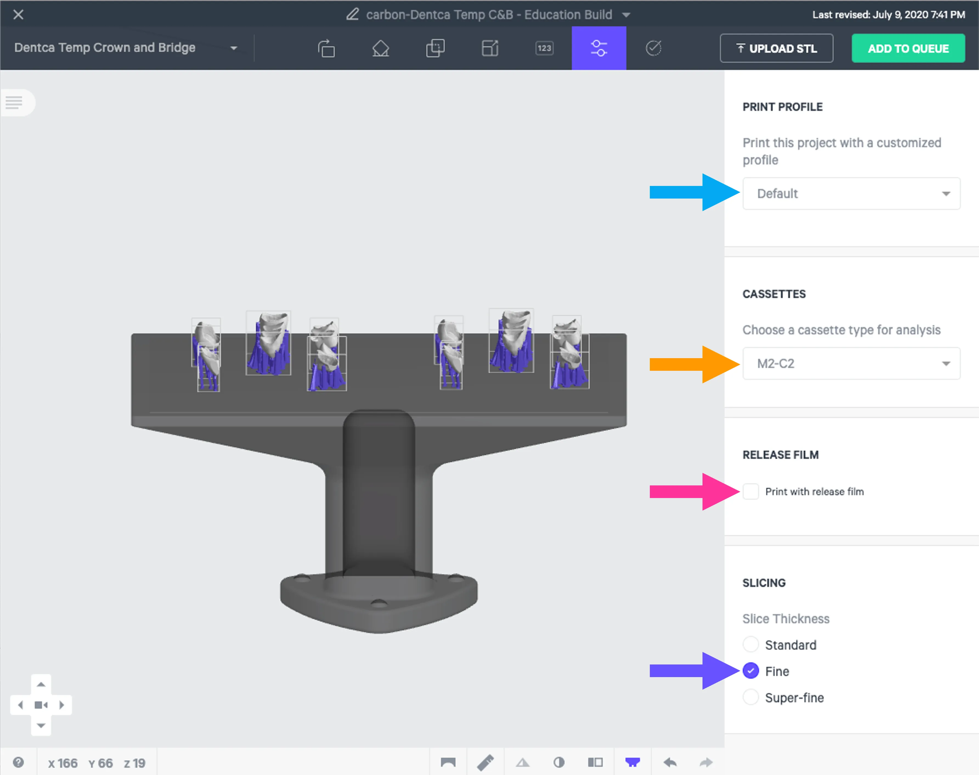979x775 pixels.
Task: Toggle the half-circle contrast view icon
Action: point(559,762)
